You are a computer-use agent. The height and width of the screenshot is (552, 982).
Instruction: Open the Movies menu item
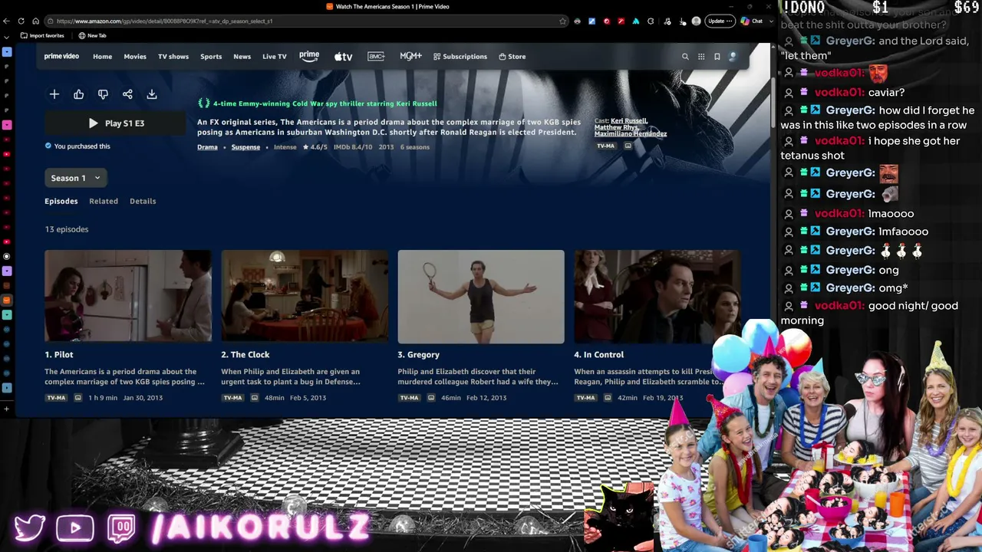click(x=135, y=57)
